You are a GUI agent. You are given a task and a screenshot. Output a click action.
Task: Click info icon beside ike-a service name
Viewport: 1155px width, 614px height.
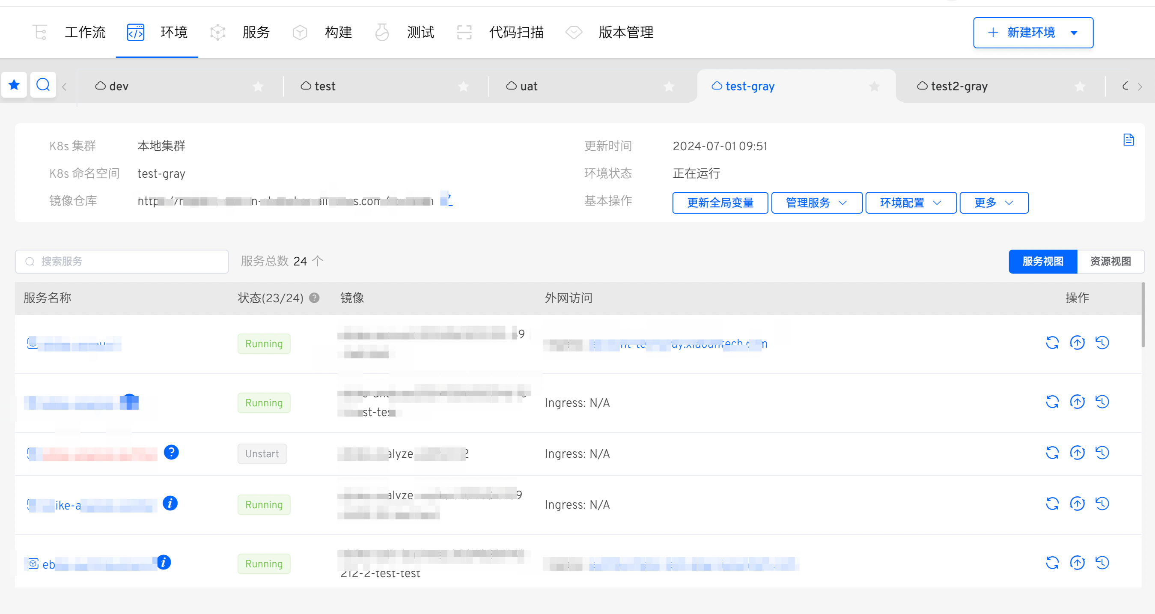point(170,503)
